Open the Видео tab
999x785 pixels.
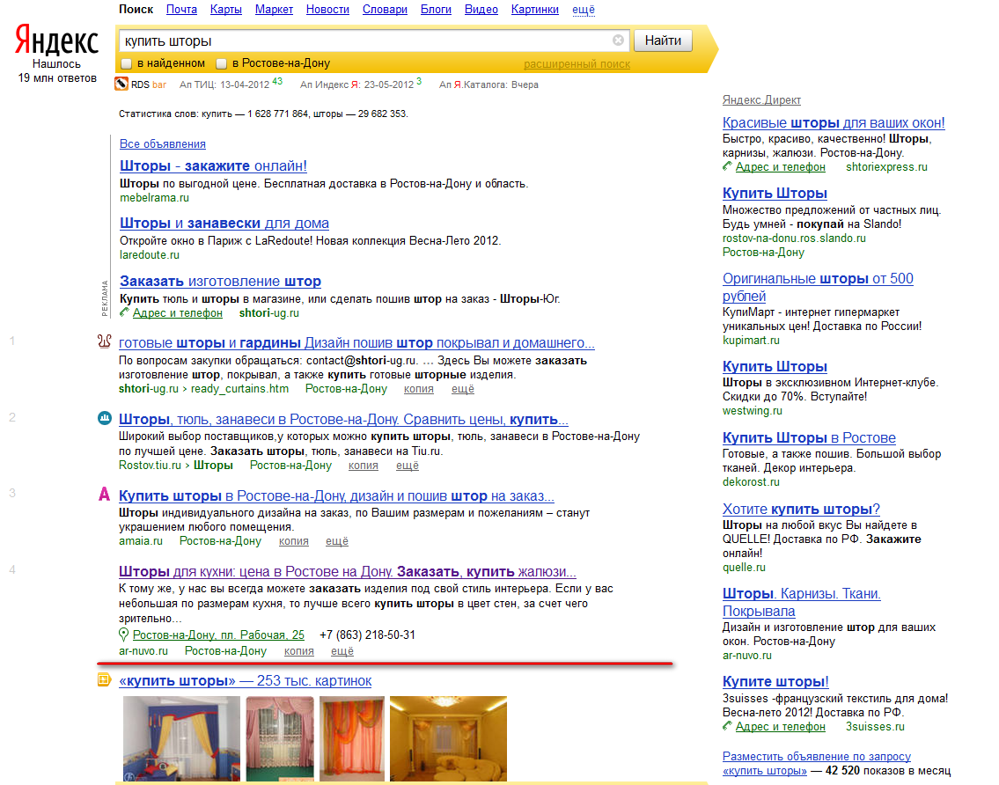481,10
